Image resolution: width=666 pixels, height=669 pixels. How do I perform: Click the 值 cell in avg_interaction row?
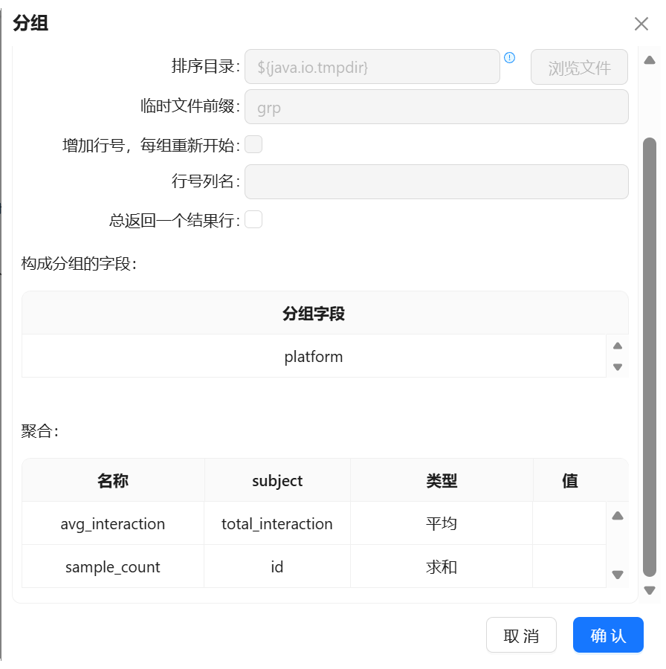pos(569,523)
